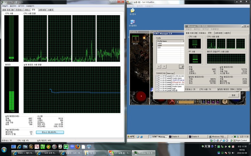251x156 pixels.
Task: Select the Item Log tab in D2NT Manager
Action: coord(170,73)
